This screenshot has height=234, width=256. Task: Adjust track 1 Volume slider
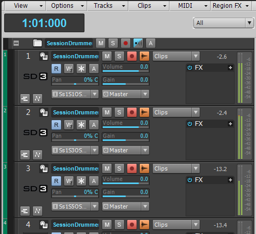pos(126,68)
